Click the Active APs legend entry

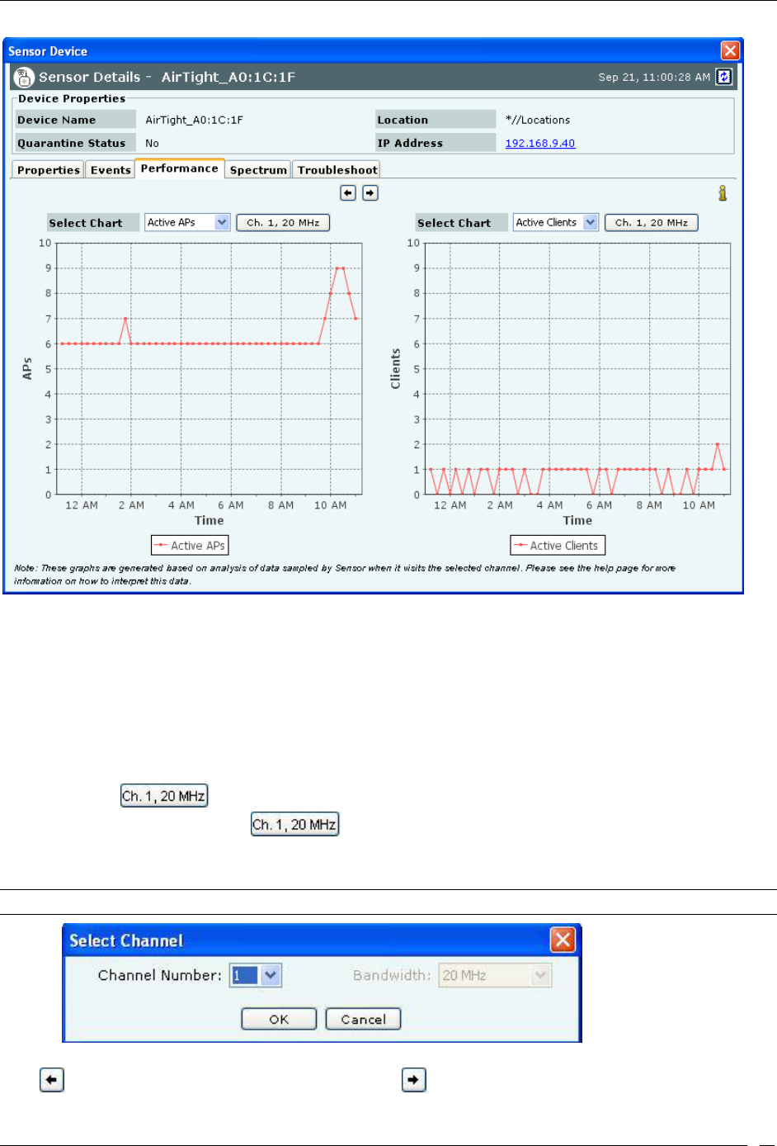click(190, 546)
